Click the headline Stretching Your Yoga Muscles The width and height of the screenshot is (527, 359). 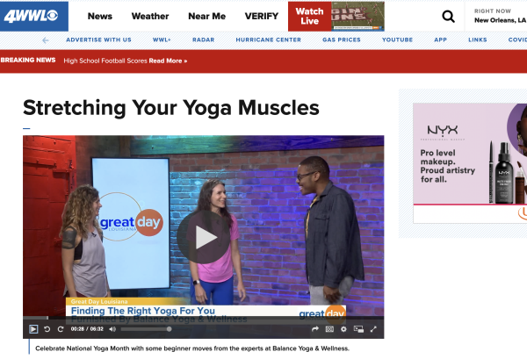(171, 108)
